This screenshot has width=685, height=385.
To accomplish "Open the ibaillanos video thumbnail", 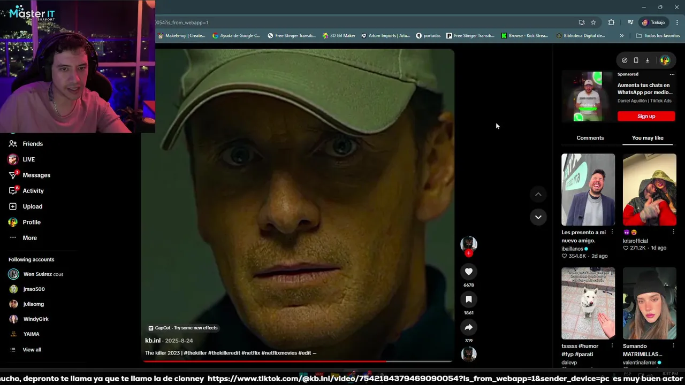I will click(588, 190).
